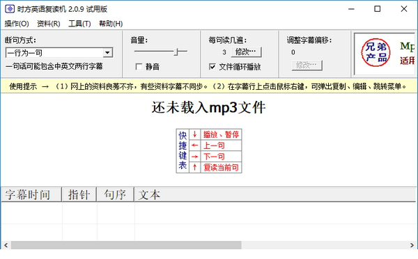Image resolution: width=418 pixels, height=259 pixels.
Task: Click 修改 button for 每句读几遍
Action: 246,52
